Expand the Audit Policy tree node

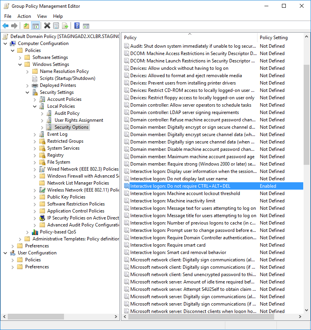click(x=42, y=113)
